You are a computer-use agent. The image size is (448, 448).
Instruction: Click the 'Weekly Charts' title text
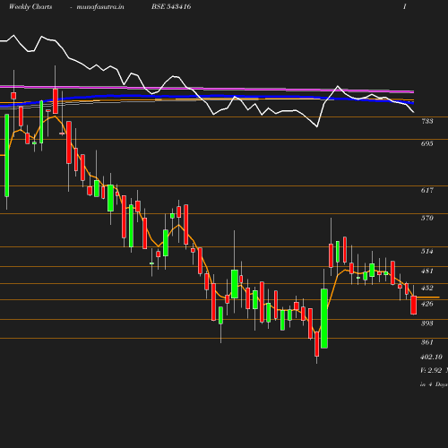coord(30,6)
